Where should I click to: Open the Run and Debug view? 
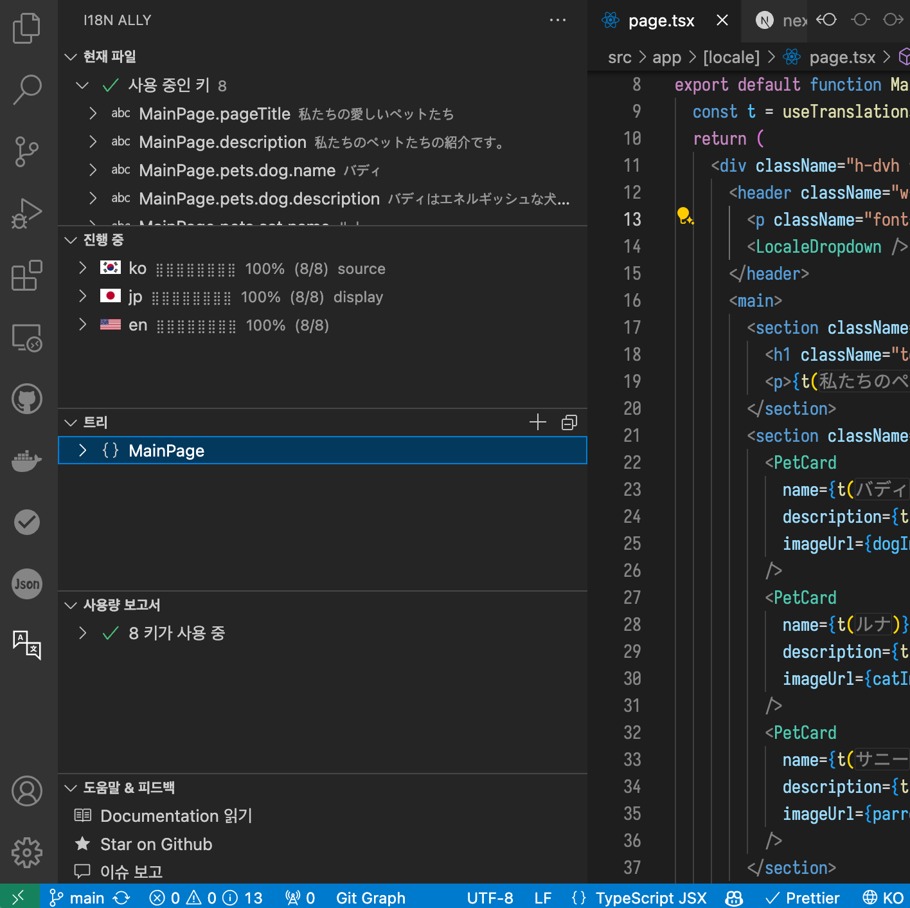(26, 213)
